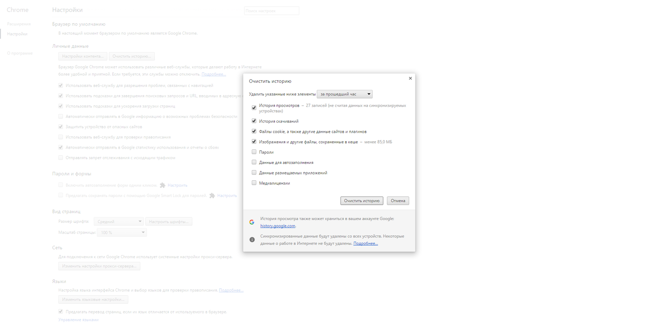
Task: Uncheck История просмотров checkbox
Action: point(254,108)
